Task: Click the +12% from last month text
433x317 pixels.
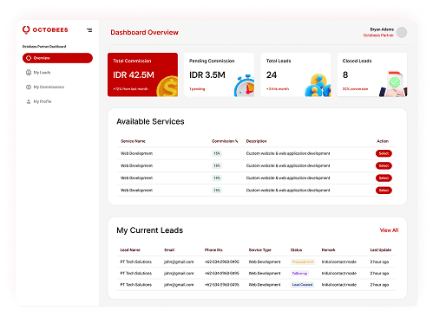Action: pos(130,89)
